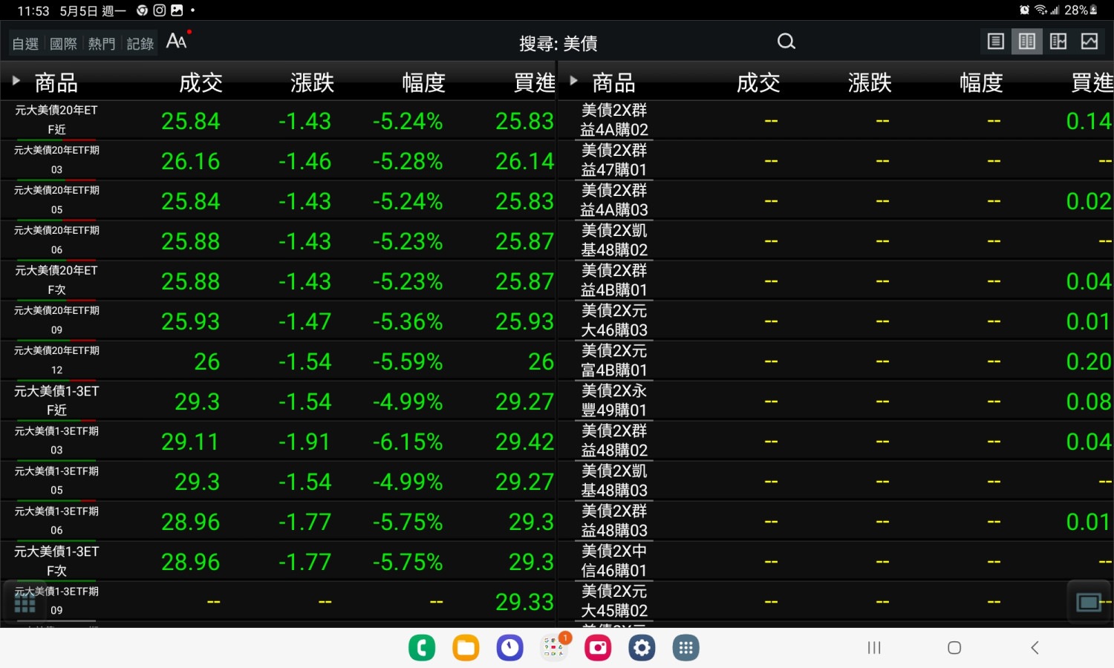Tap the -5.36% change percentage cell
The image size is (1114, 668).
408,321
